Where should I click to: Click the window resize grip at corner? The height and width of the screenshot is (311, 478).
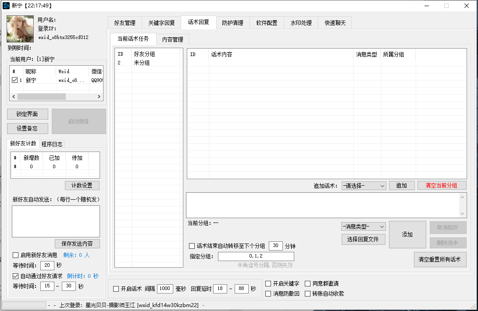tap(474, 307)
